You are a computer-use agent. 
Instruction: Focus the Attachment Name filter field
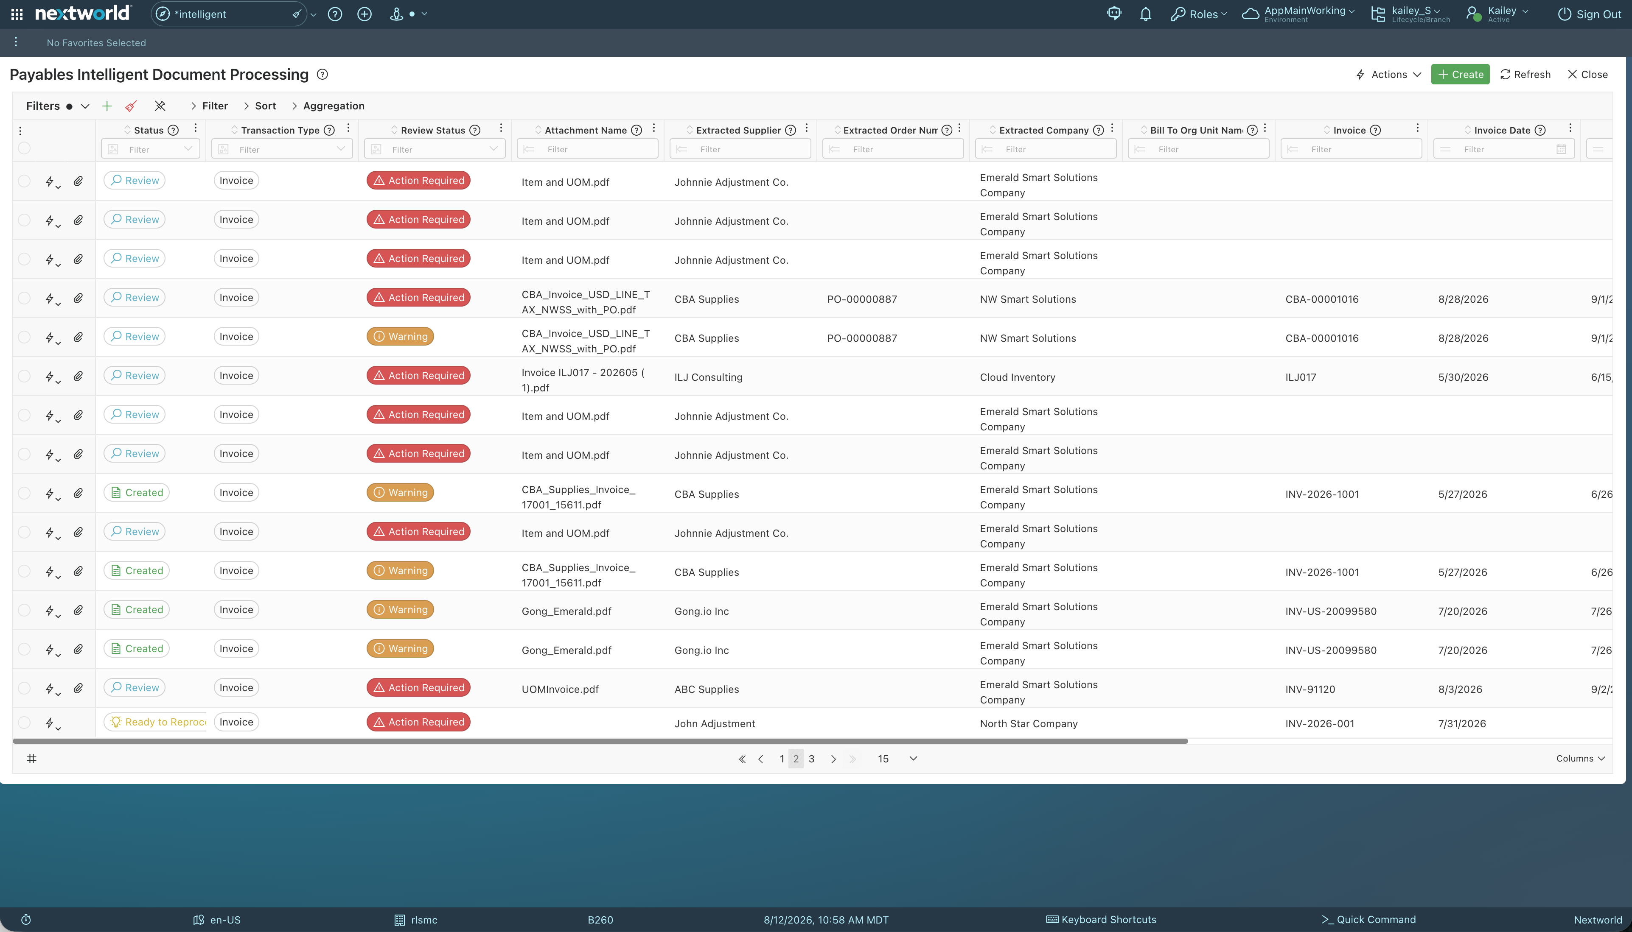(x=587, y=149)
